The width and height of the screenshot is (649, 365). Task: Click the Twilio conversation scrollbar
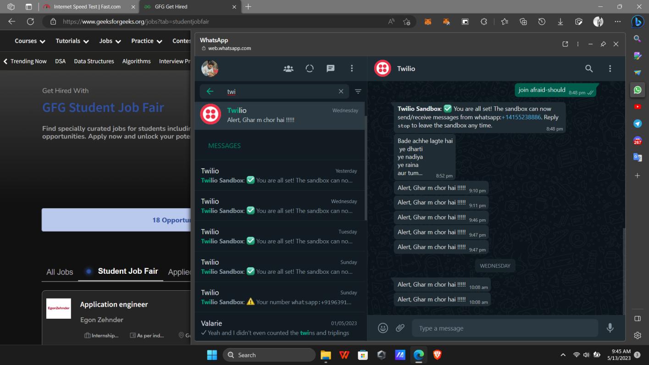click(624, 271)
